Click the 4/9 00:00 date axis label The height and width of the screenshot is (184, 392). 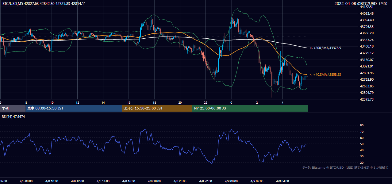(231, 181)
